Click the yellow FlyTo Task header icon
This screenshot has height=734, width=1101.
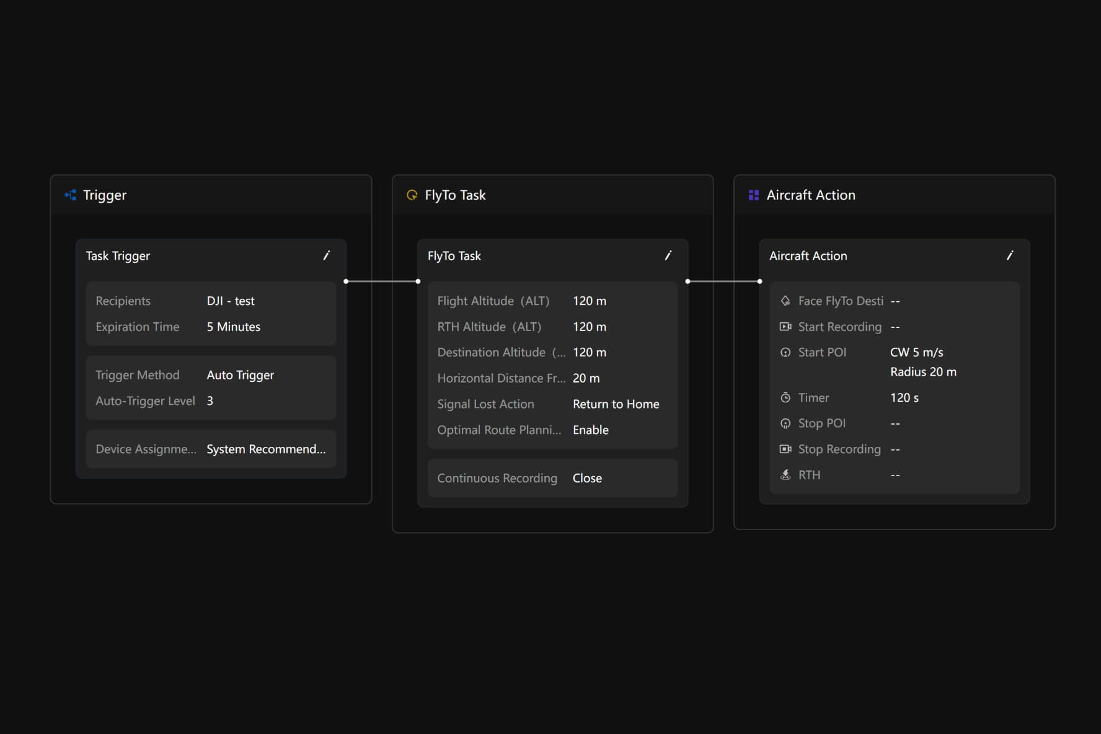[x=412, y=195]
